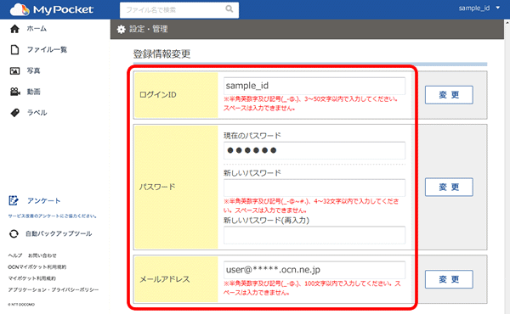Click the 新しいパスワード input field
The height and width of the screenshot is (314, 510).
(x=314, y=188)
